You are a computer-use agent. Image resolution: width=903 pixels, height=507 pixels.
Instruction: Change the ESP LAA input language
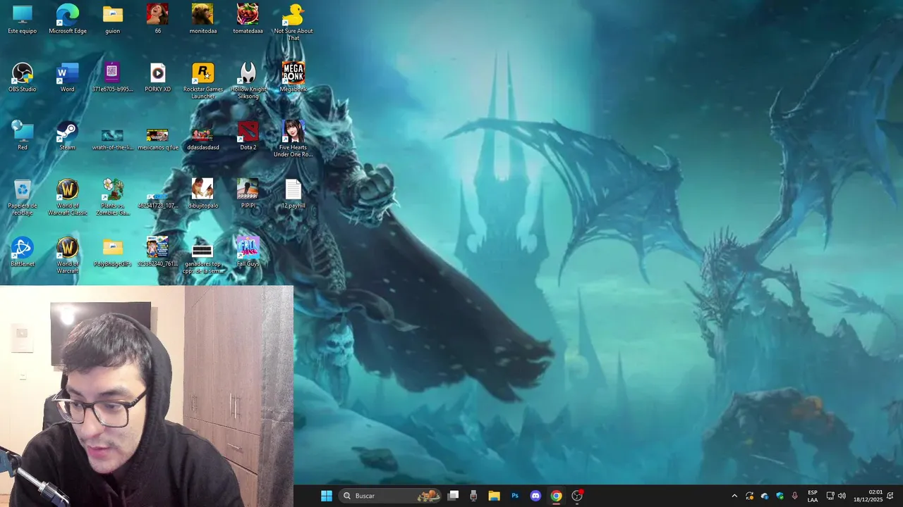coord(813,496)
